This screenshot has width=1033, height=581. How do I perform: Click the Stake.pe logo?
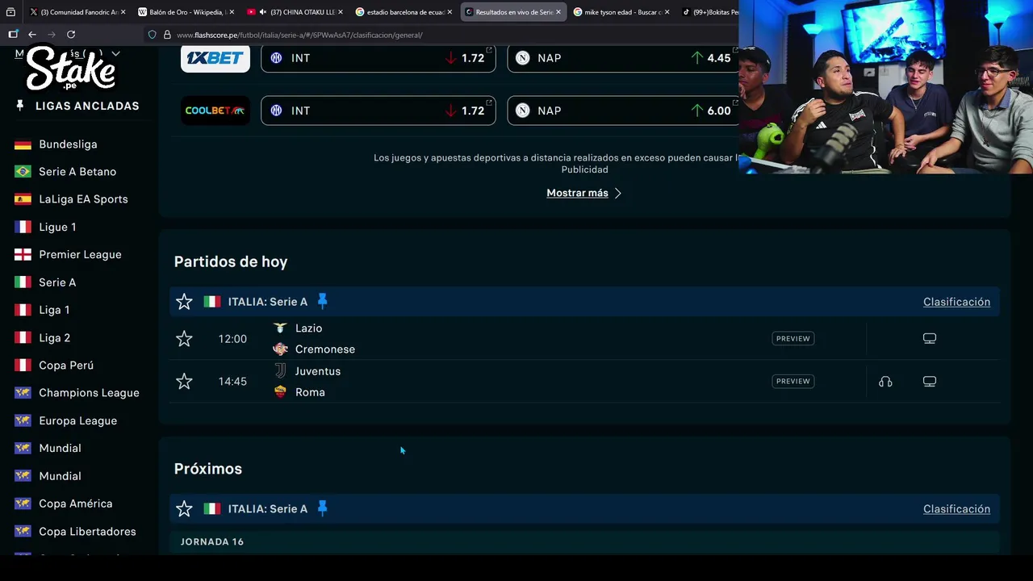click(71, 68)
